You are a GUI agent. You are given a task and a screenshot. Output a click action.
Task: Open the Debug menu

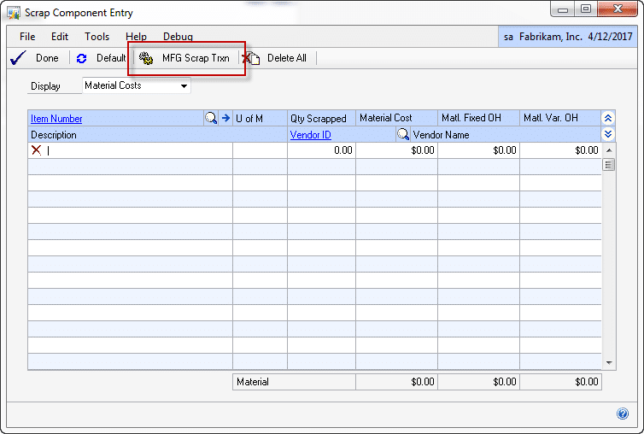[178, 37]
